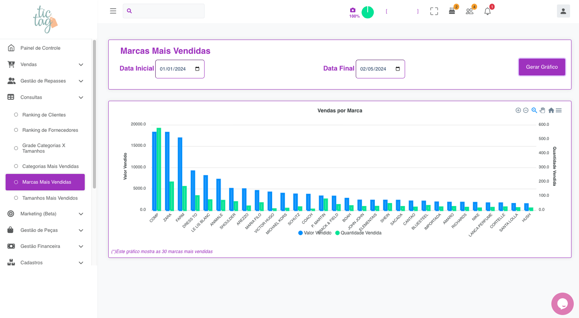Click the SANTA LOLLA axis label
579x318 pixels.
point(509,222)
